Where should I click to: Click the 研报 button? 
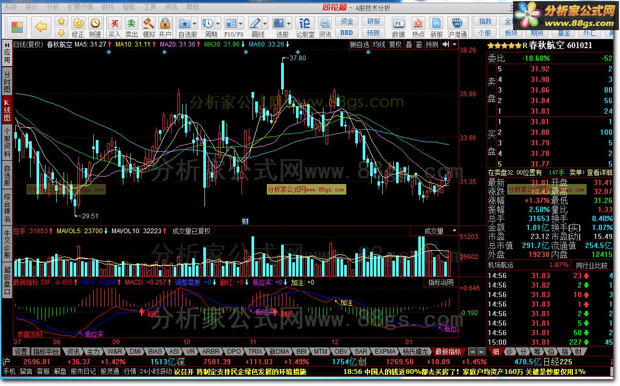(x=373, y=21)
